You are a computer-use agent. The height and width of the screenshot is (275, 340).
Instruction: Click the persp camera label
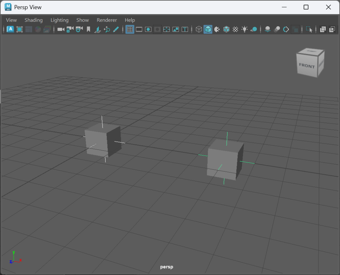click(166, 267)
